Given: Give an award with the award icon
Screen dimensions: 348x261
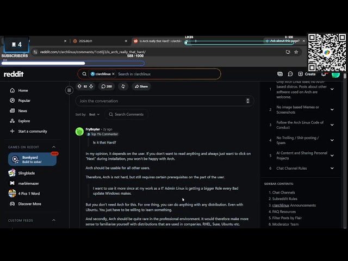Looking at the screenshot, I should click(x=123, y=86).
